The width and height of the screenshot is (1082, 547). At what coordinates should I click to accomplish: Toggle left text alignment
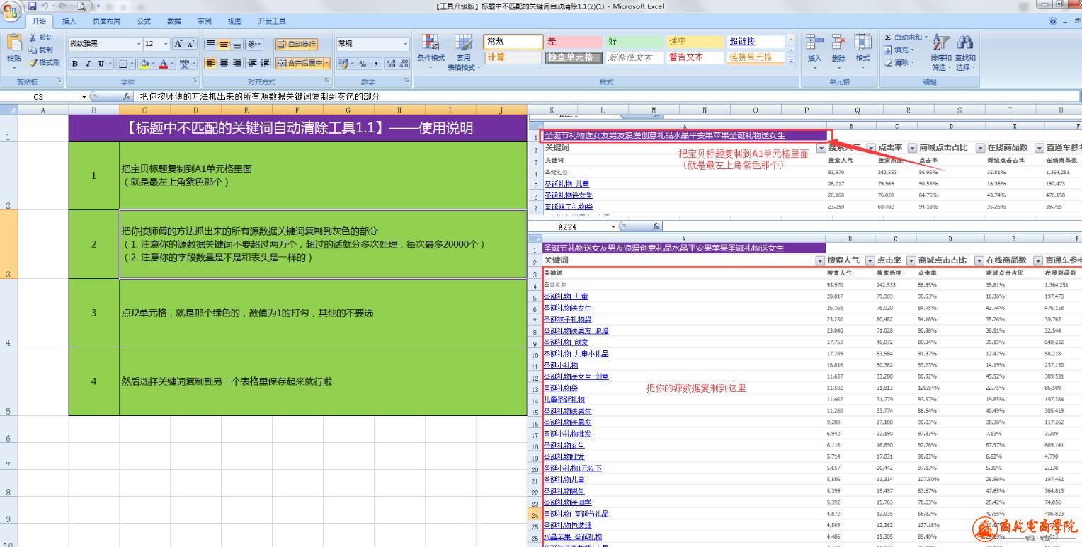pos(210,63)
